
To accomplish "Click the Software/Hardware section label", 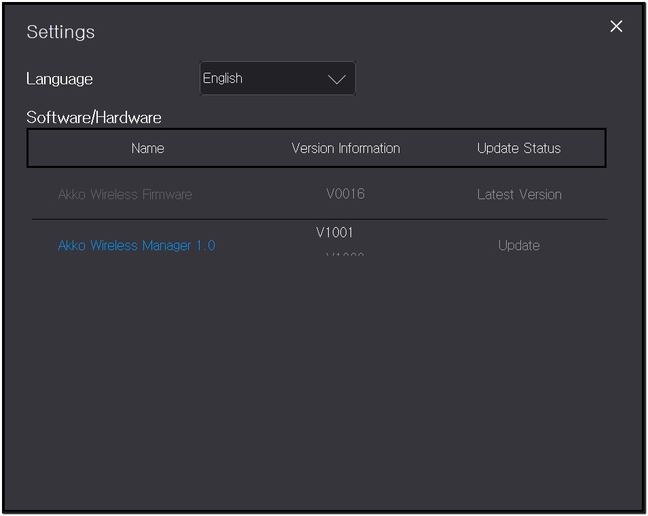I will 94,118.
